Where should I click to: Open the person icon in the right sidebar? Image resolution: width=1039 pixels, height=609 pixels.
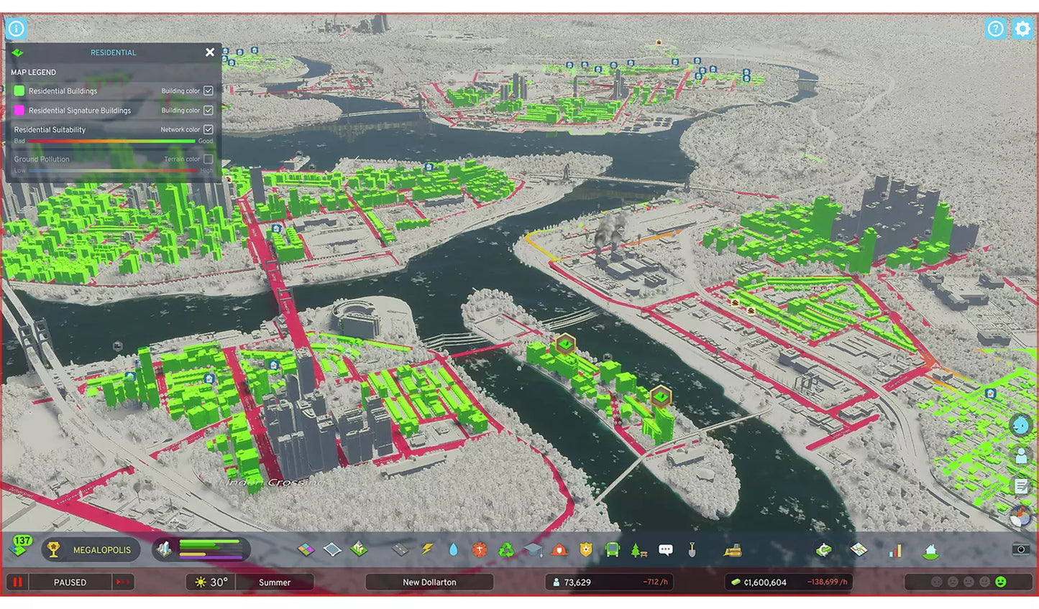tap(1021, 455)
